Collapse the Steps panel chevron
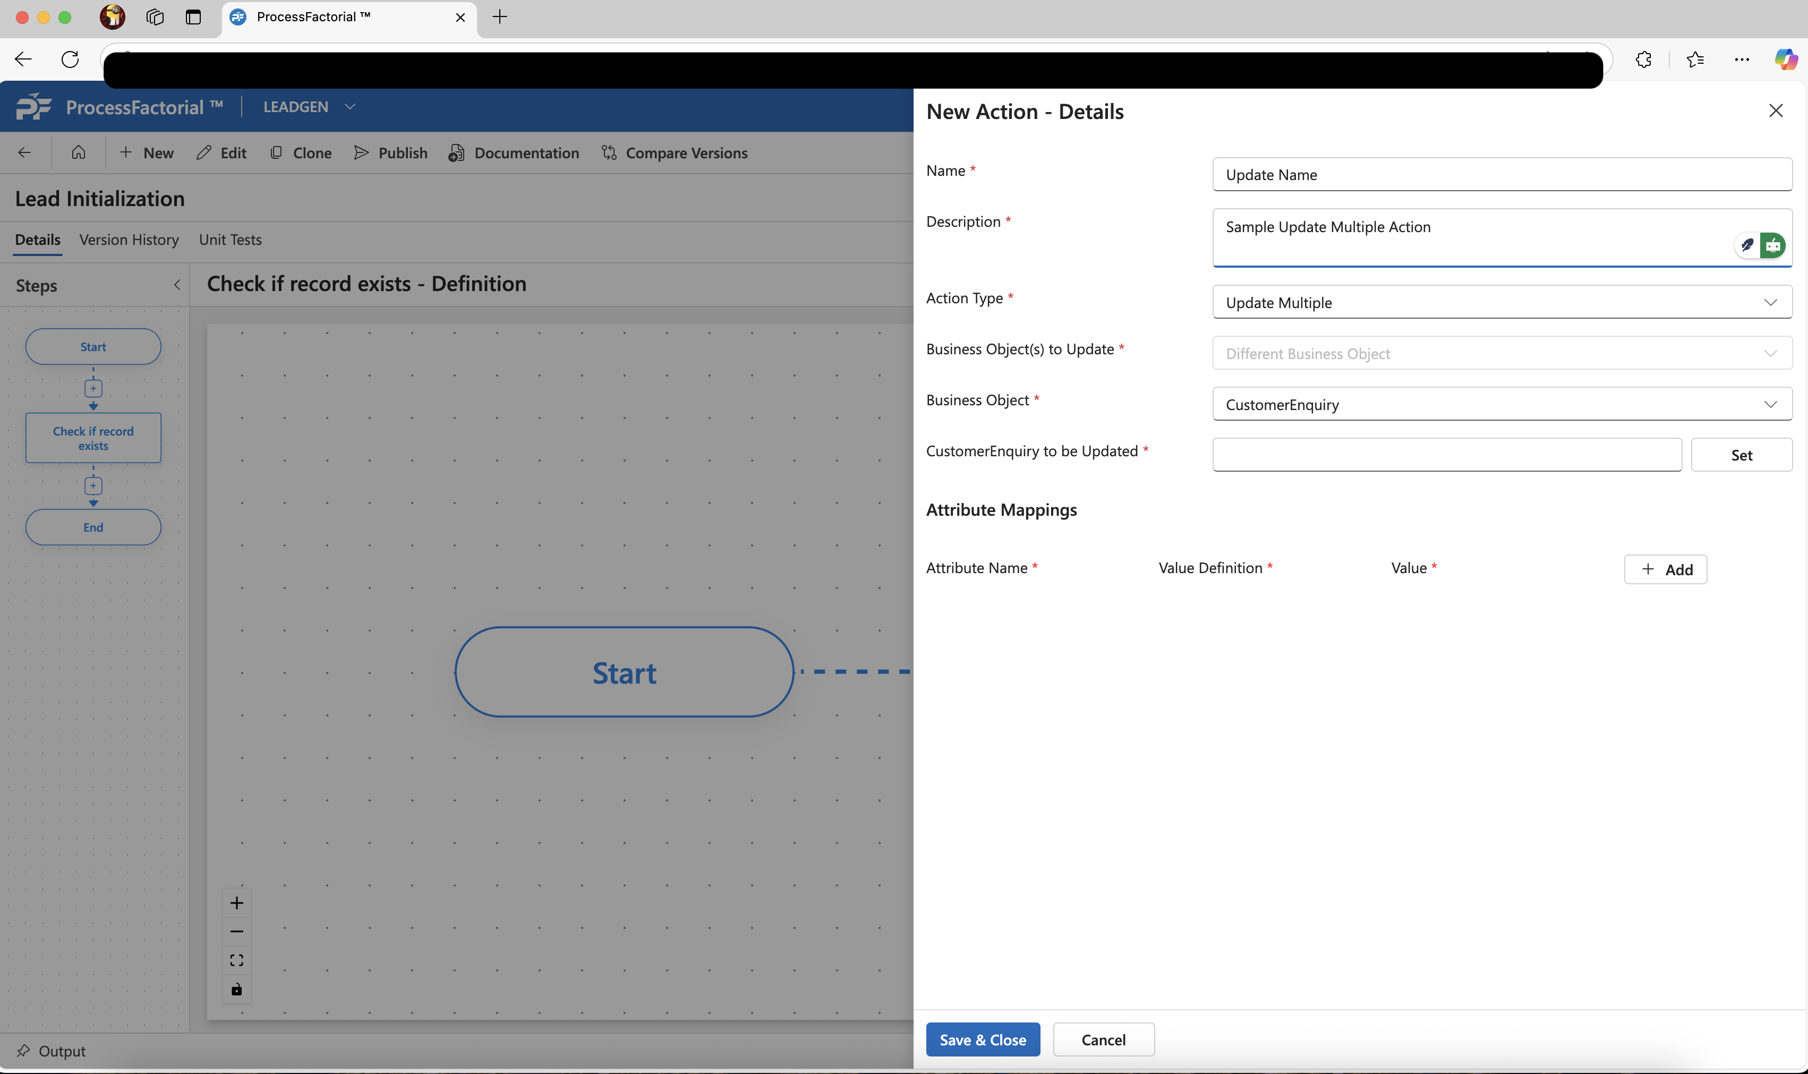The height and width of the screenshot is (1074, 1808). 177,285
